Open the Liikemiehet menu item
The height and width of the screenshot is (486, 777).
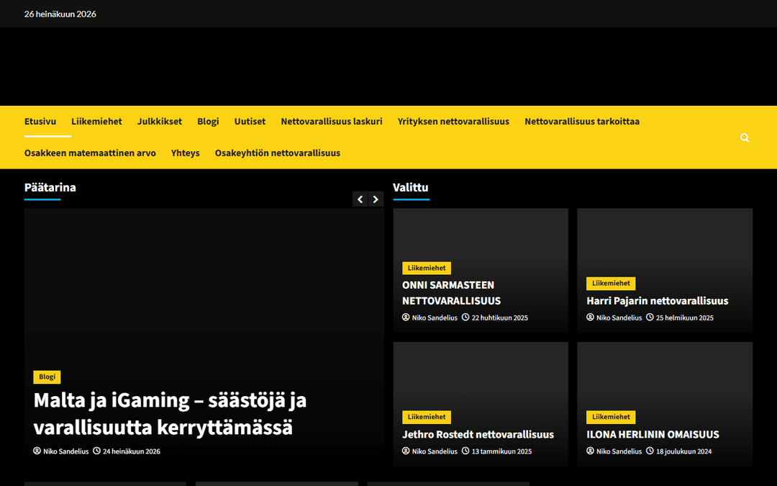(96, 122)
